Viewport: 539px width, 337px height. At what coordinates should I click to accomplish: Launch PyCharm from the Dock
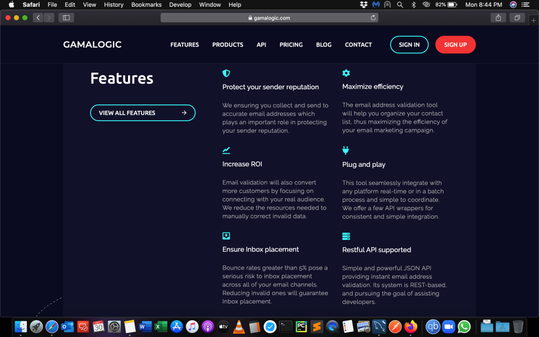coord(301,326)
